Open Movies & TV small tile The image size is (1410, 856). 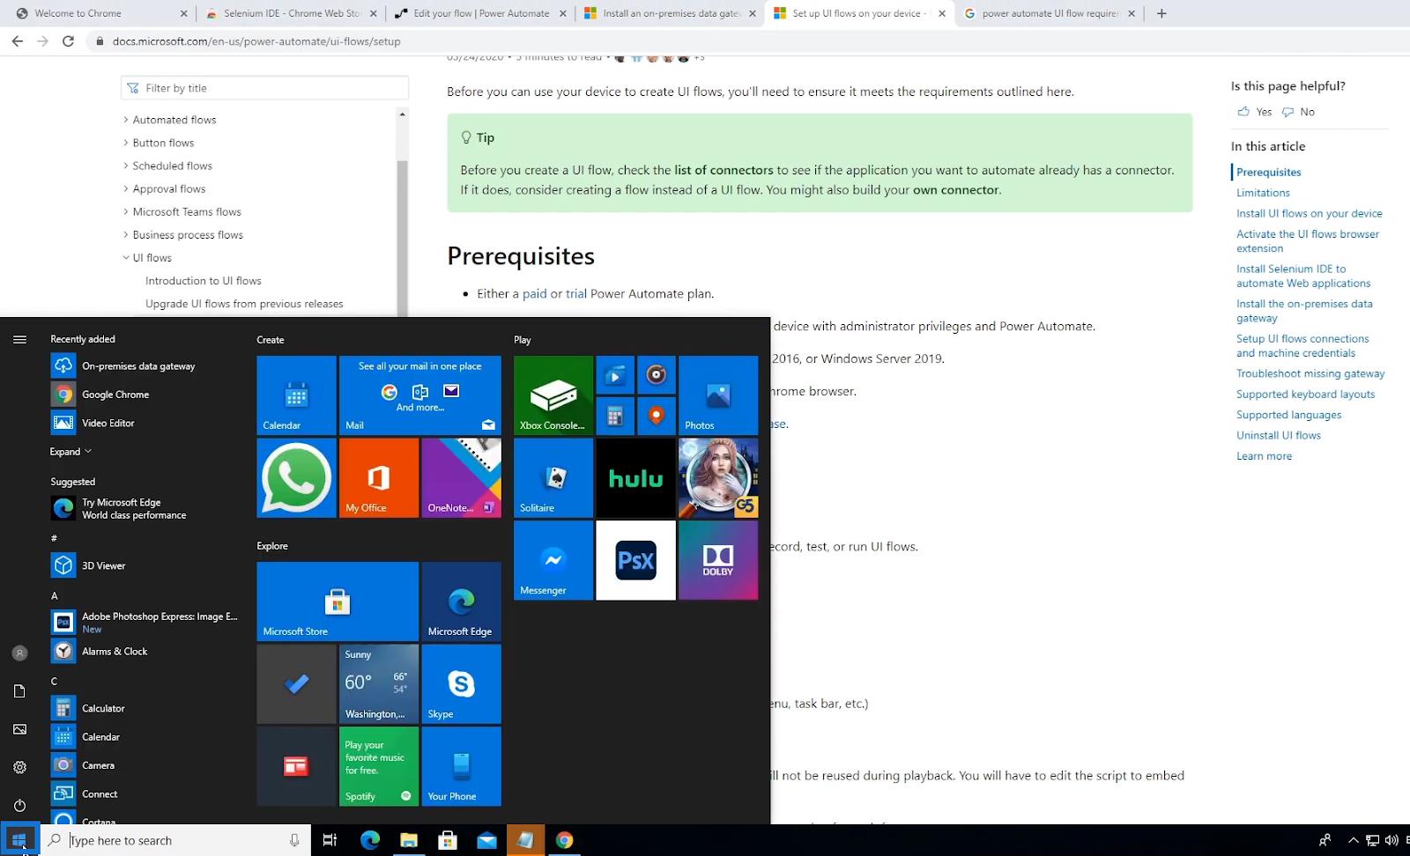pos(615,375)
